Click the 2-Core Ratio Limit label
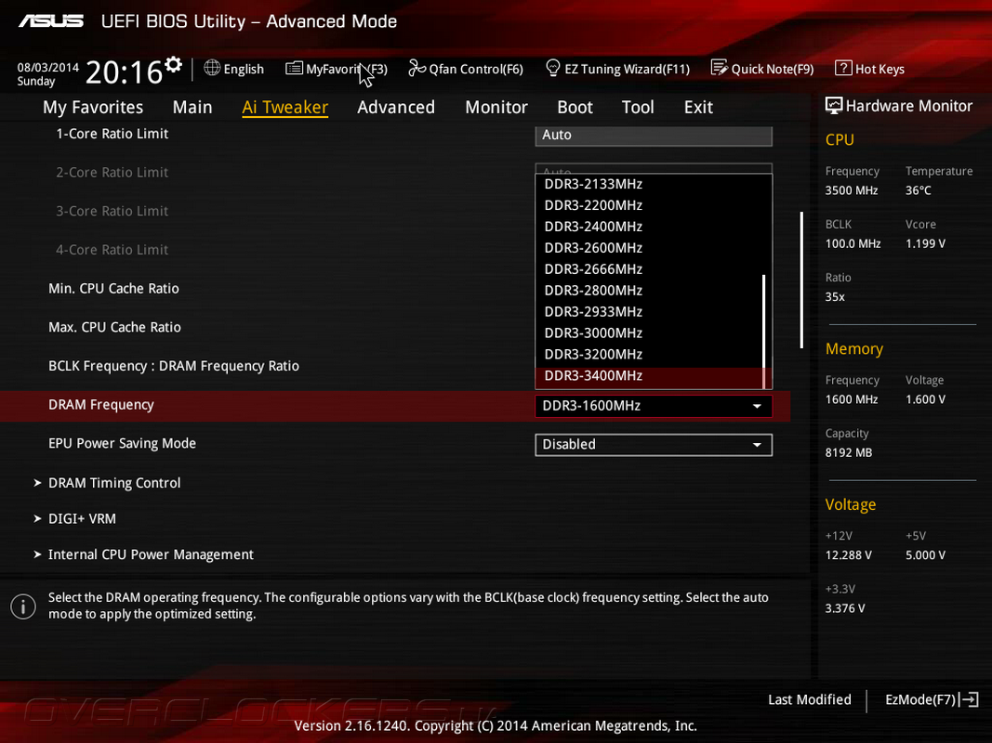This screenshot has width=992, height=743. pyautogui.click(x=112, y=173)
